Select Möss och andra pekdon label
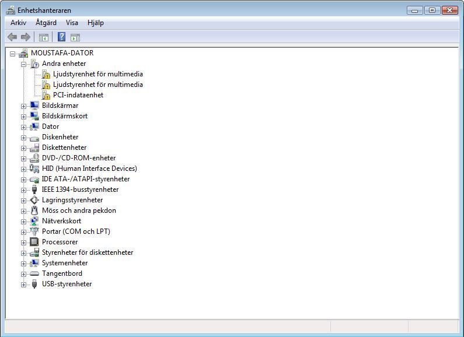The image size is (464, 337). (79, 210)
